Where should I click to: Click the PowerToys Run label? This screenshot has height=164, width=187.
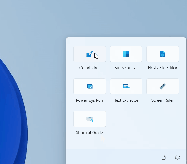pos(90,100)
